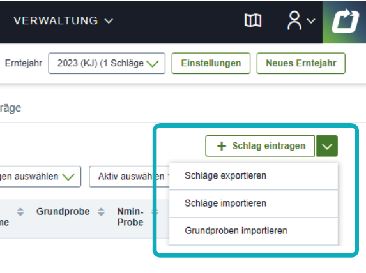Click the plus icon on Schlag eintragen

[221, 146]
